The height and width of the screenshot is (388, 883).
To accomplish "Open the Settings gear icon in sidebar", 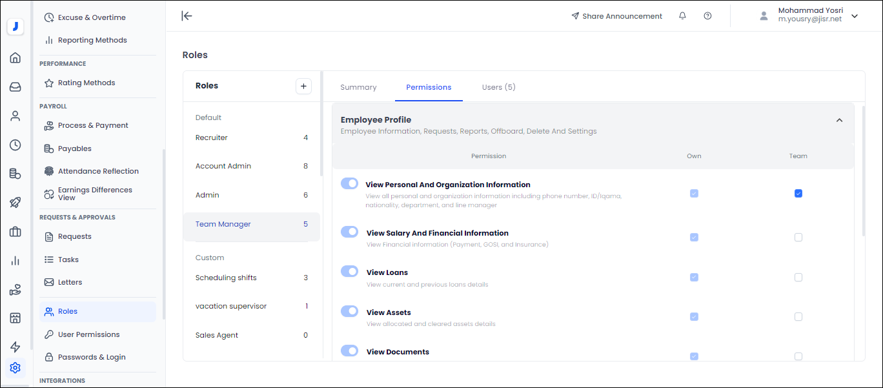I will tap(15, 367).
